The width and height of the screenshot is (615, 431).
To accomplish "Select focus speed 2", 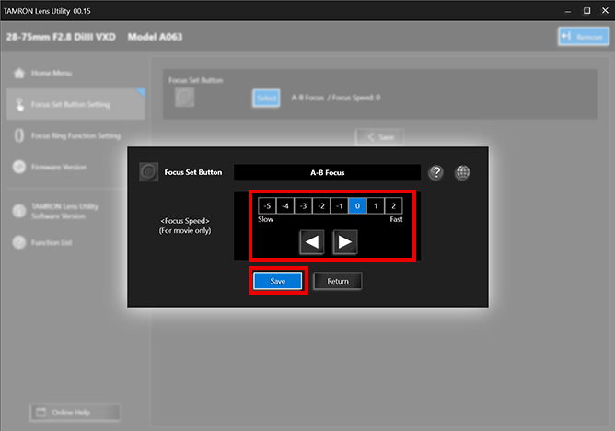I will coord(393,206).
